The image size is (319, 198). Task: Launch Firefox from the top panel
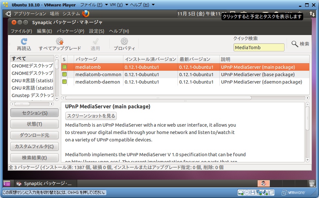tap(86, 14)
